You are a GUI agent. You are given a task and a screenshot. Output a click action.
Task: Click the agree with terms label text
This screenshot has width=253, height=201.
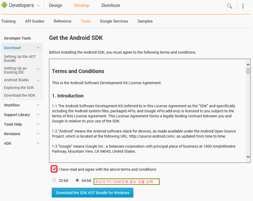pos(107,169)
